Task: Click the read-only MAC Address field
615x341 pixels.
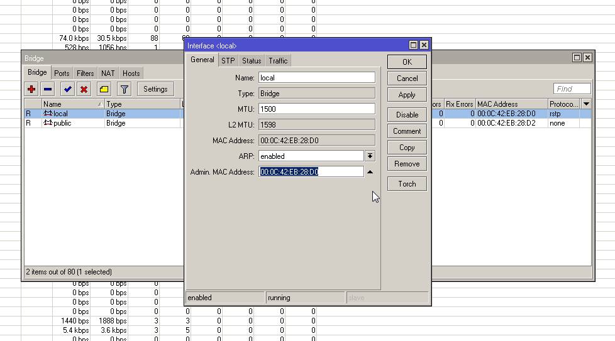Action: [x=316, y=140]
